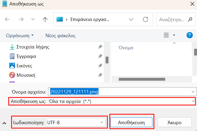Open recent locations dropdown chevron
This screenshot has width=197, height=131.
tap(33, 19)
